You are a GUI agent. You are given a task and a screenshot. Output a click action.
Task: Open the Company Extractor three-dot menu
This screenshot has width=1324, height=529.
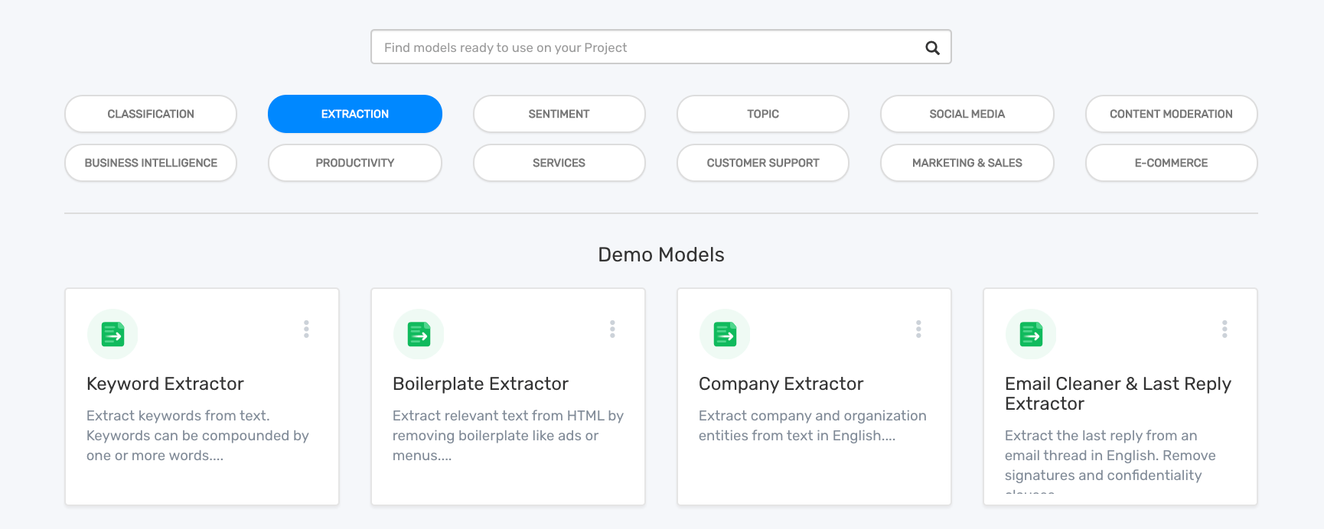(918, 329)
